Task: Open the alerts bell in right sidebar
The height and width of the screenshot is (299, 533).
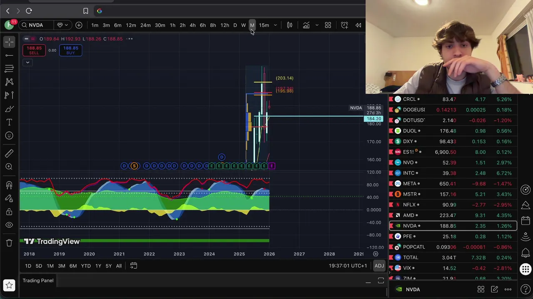Action: [x=526, y=253]
